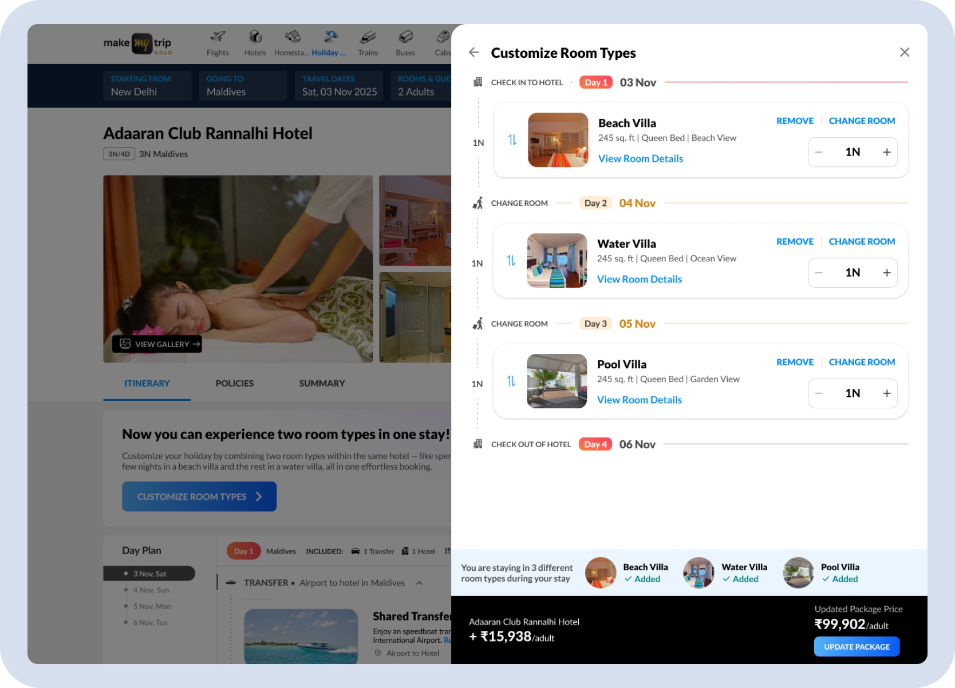Click the updated price ₹99,902 per adult

(x=851, y=625)
